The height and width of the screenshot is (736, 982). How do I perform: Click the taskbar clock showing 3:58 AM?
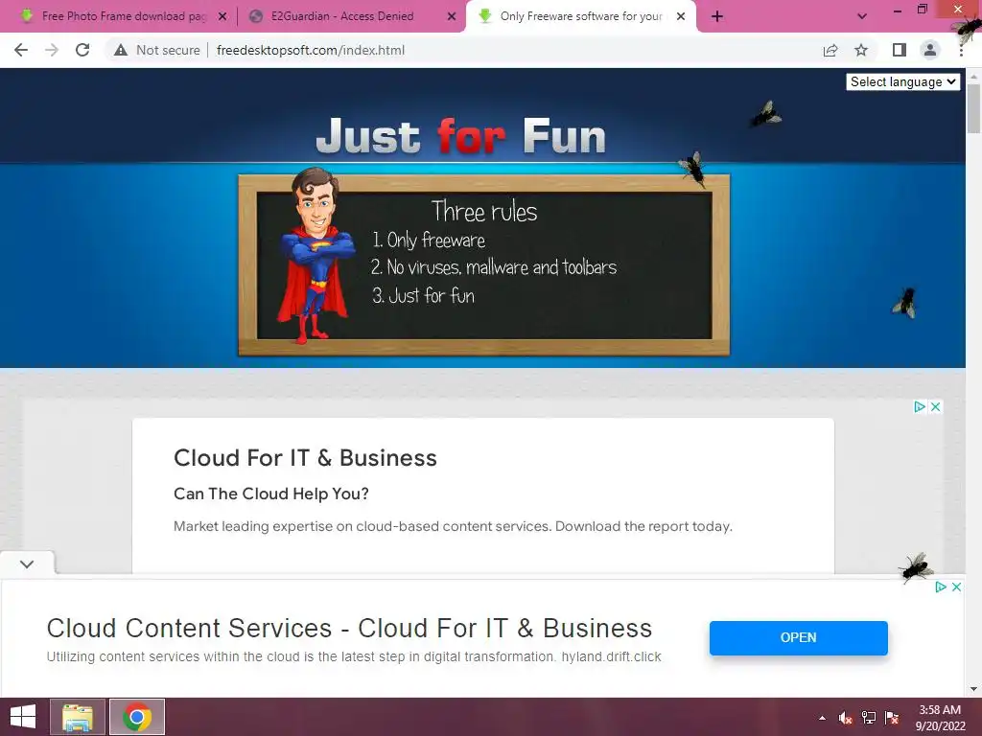tap(940, 718)
